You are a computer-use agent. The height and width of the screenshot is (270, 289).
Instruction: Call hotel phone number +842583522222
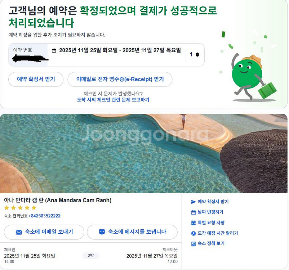point(45,216)
